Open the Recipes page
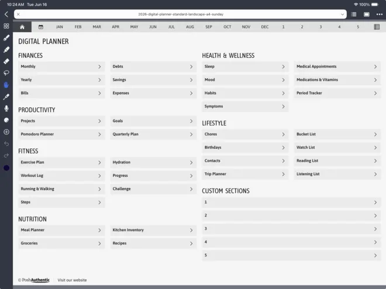The image size is (386, 289). click(x=153, y=243)
